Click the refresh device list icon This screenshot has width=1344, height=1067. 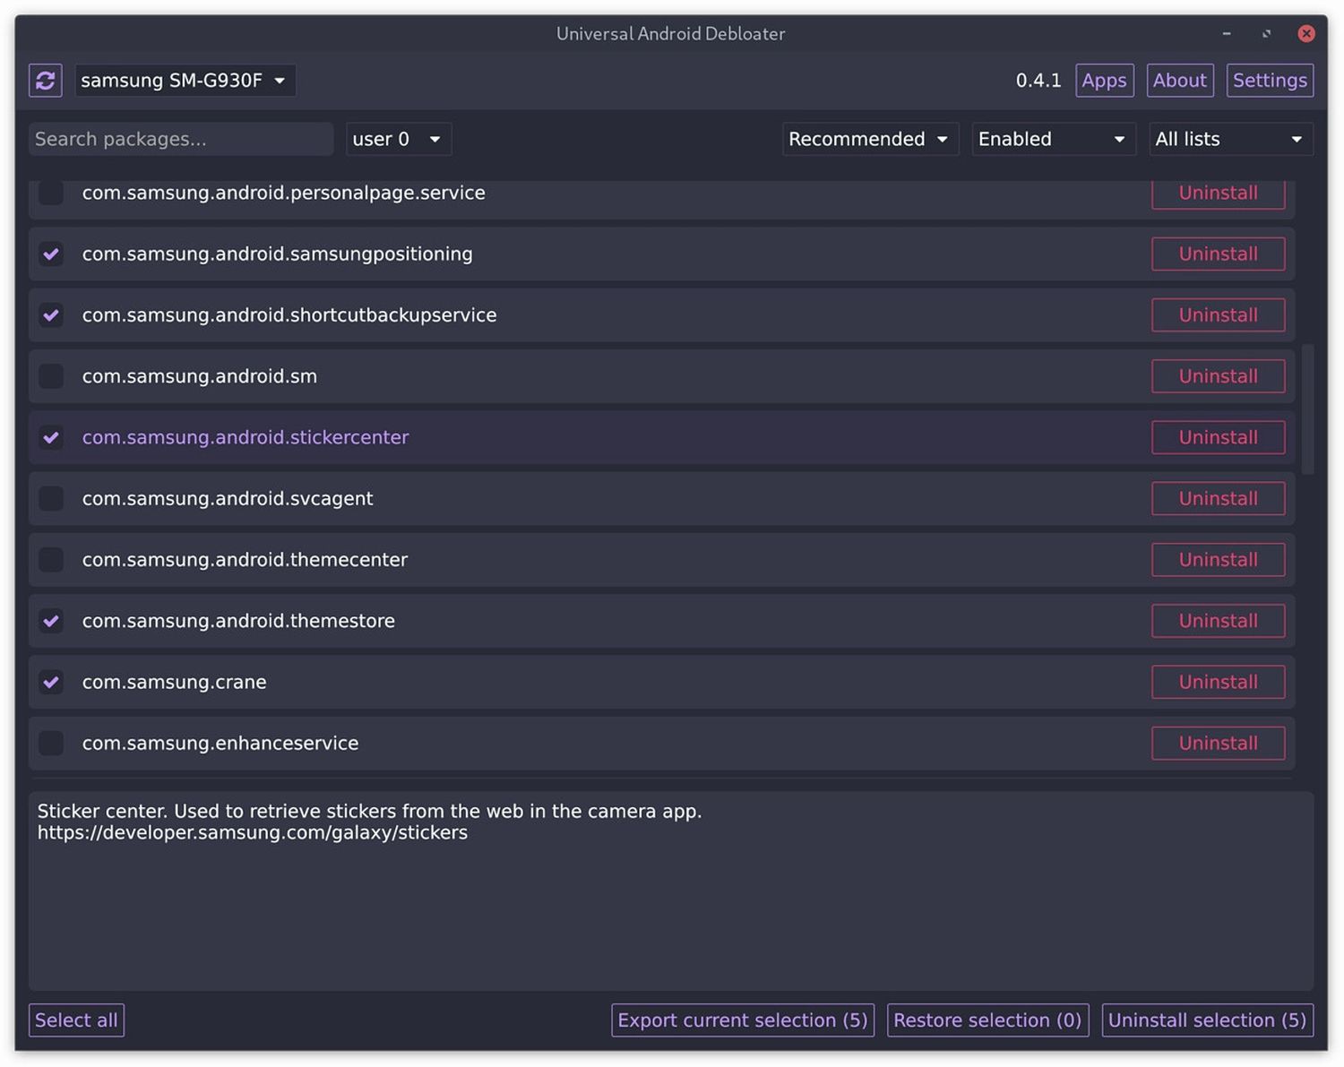click(46, 81)
